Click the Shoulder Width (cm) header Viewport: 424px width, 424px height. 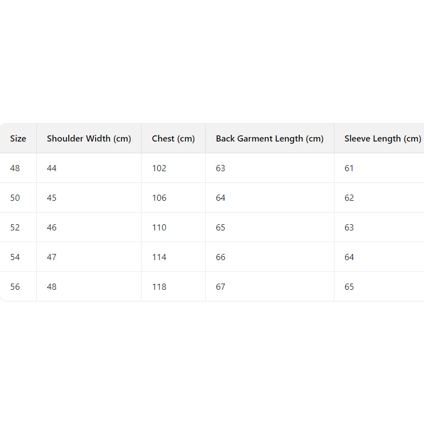tap(89, 139)
